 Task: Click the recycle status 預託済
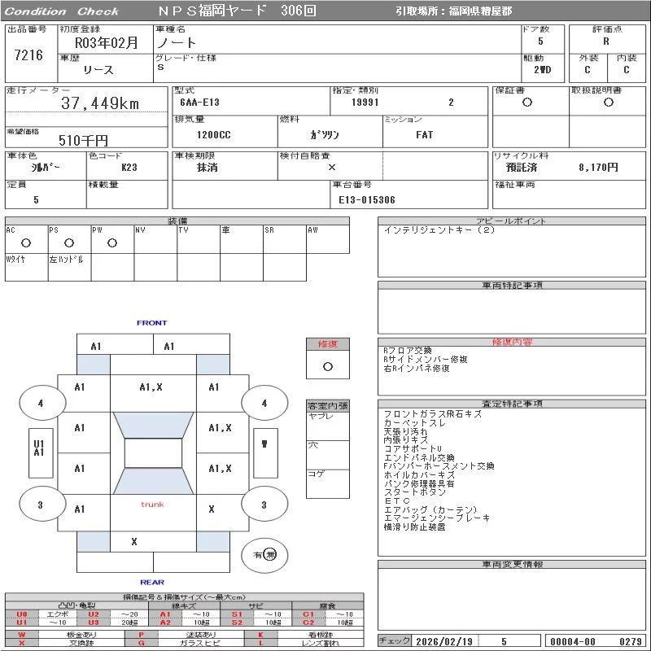pos(522,168)
